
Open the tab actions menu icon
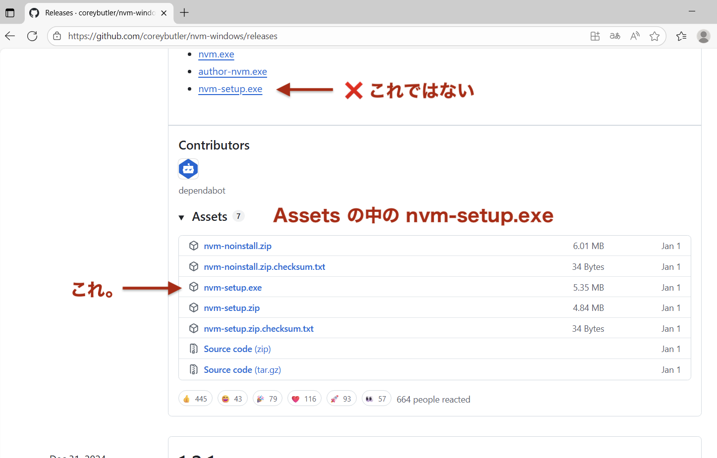point(10,13)
